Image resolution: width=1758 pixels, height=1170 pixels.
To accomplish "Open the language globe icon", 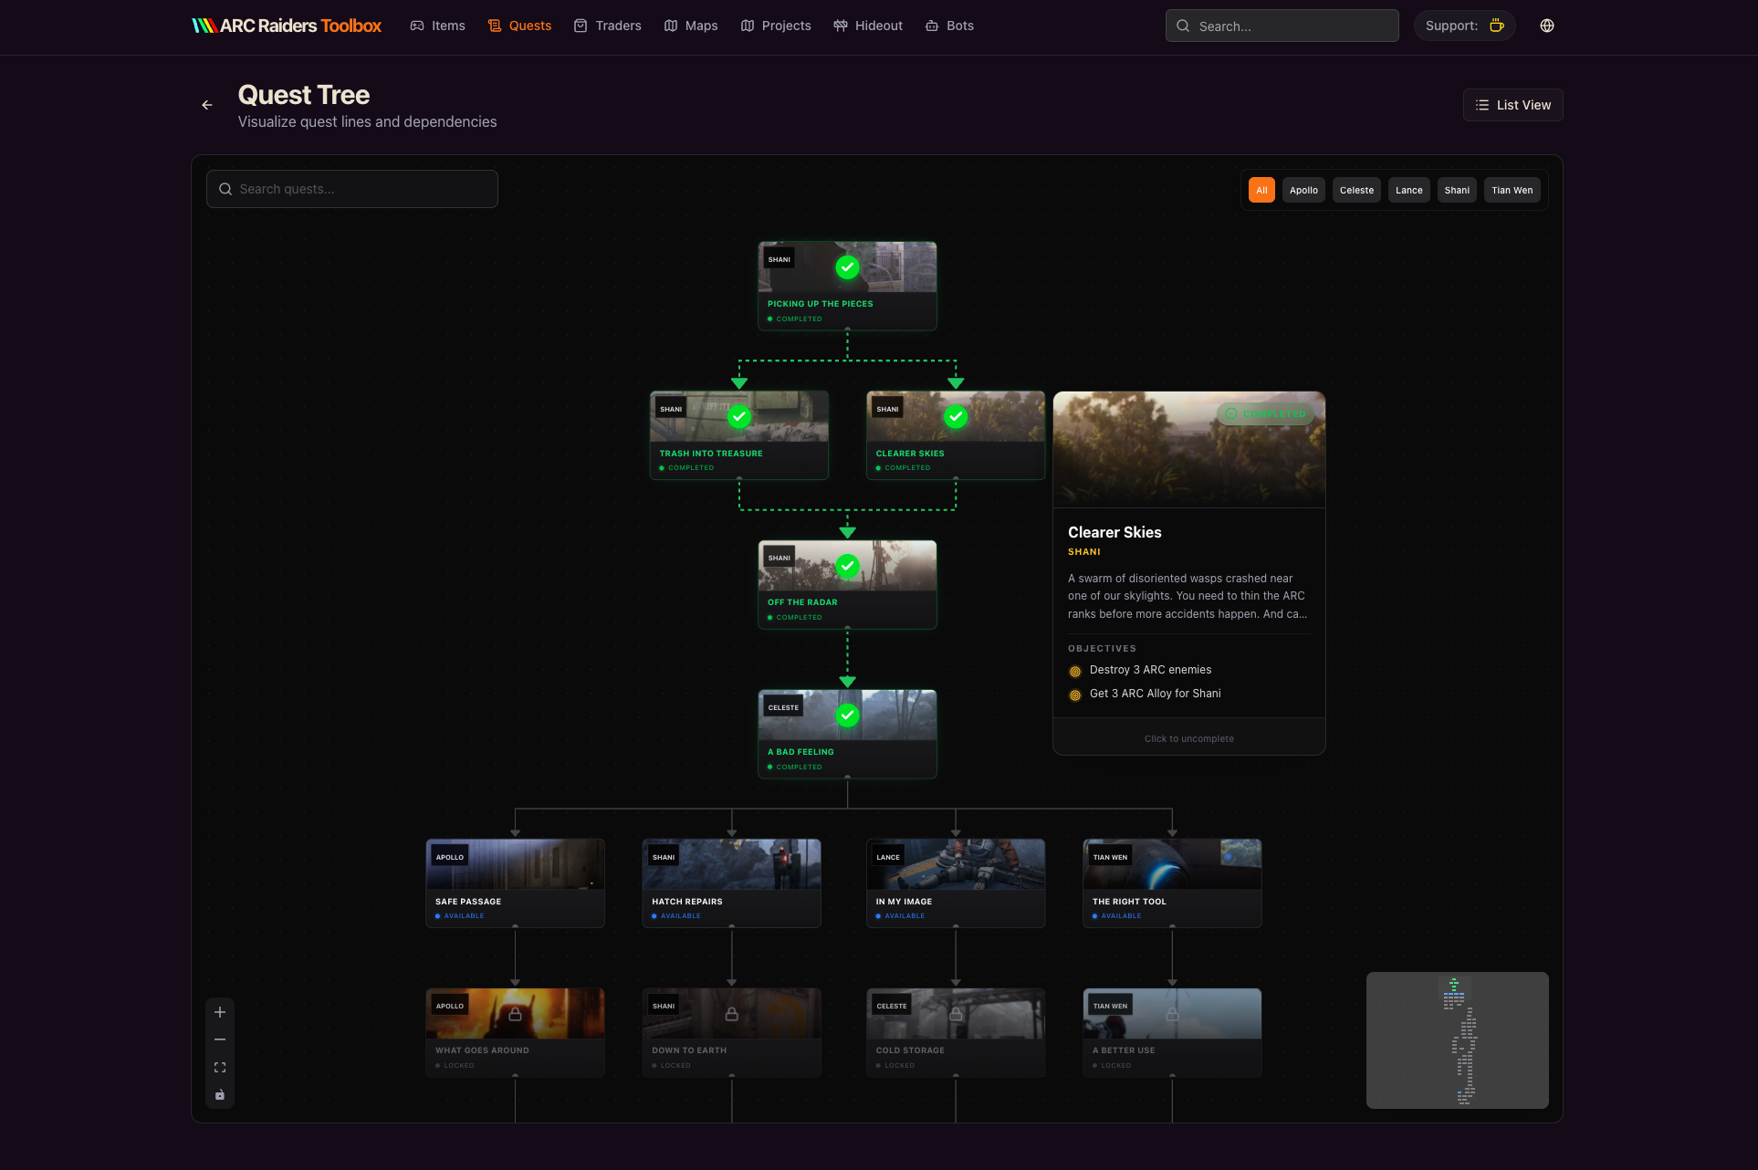I will (x=1546, y=26).
